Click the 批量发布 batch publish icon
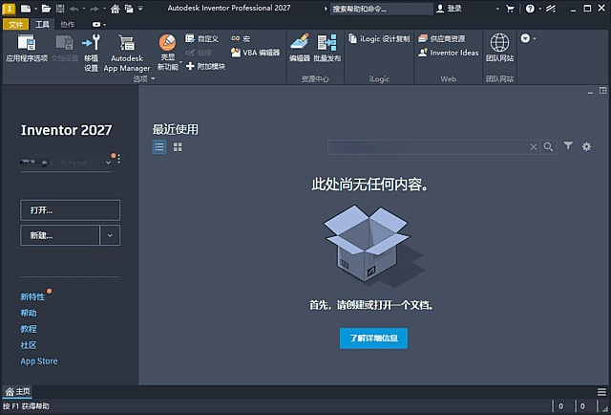The height and width of the screenshot is (415, 611). point(327,48)
